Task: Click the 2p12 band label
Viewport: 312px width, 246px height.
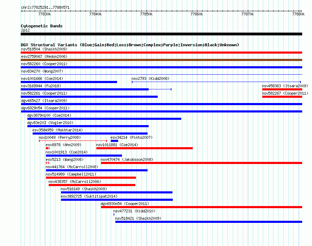Action: click(25, 30)
